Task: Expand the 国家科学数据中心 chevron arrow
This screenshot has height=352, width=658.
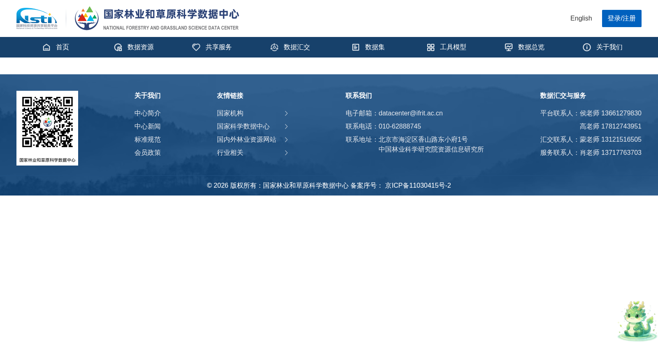Action: pyautogui.click(x=286, y=127)
